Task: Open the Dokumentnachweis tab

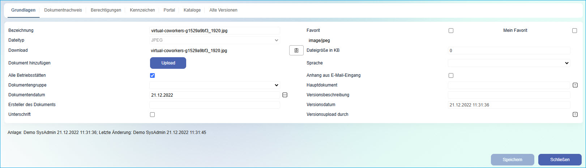Action: [63, 10]
